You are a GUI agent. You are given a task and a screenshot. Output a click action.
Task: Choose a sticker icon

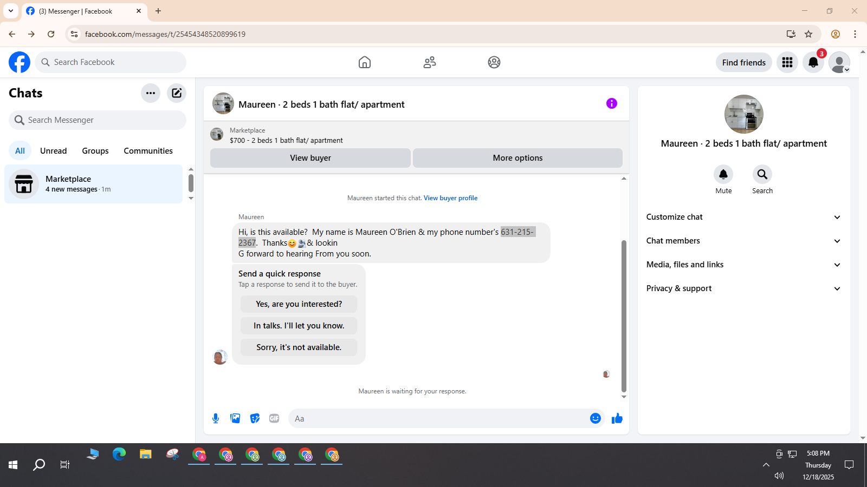[x=255, y=418]
